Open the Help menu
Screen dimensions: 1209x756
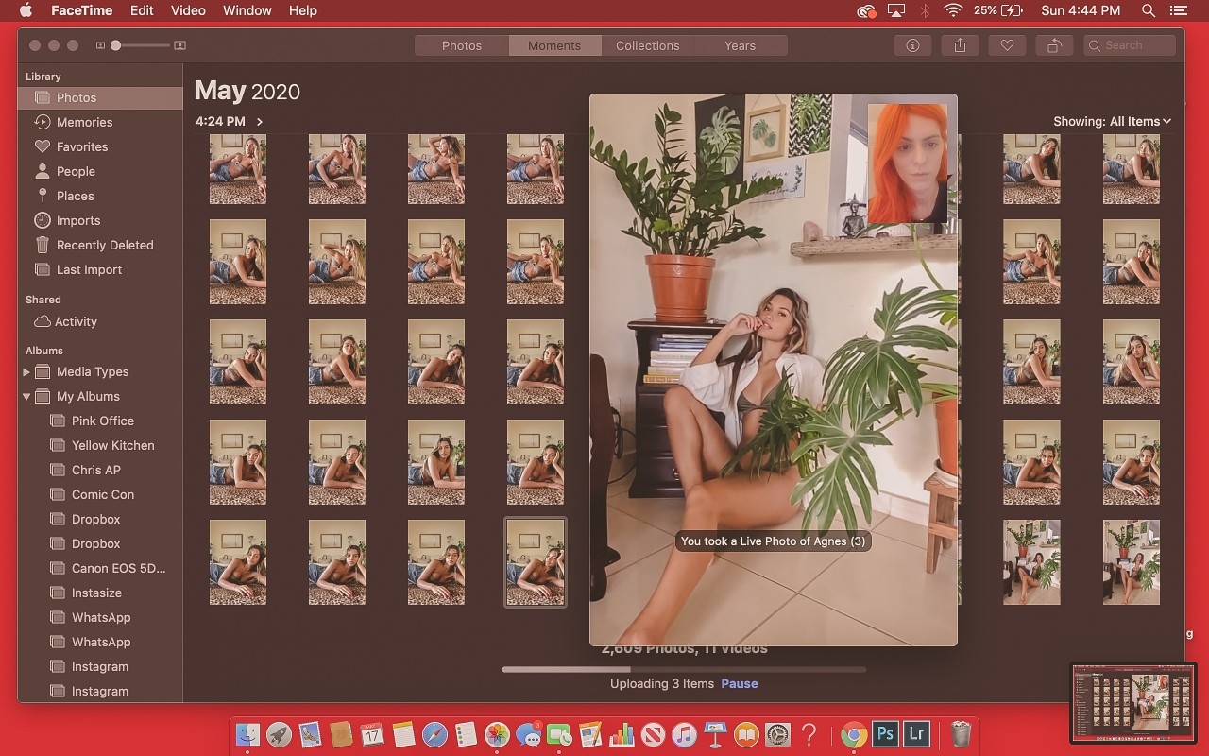click(302, 10)
